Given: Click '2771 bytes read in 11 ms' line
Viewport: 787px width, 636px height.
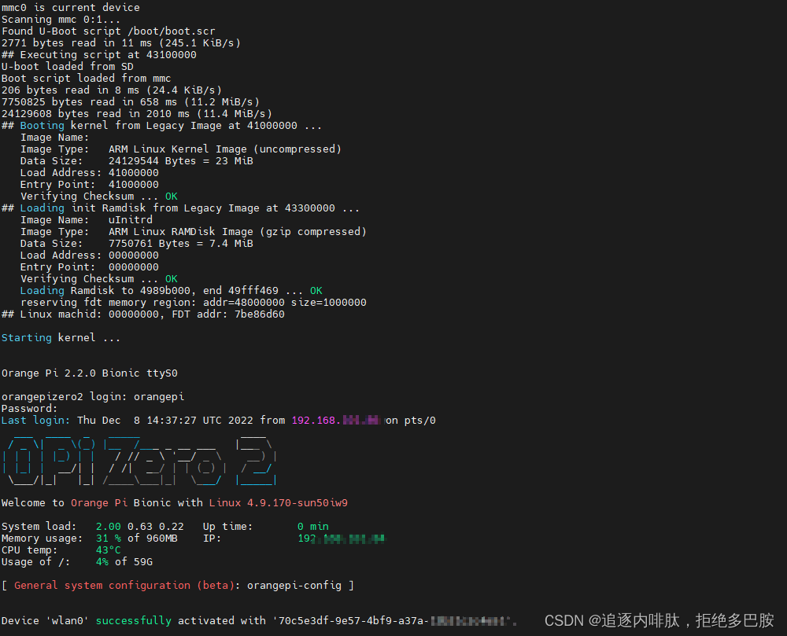Looking at the screenshot, I should (x=121, y=43).
